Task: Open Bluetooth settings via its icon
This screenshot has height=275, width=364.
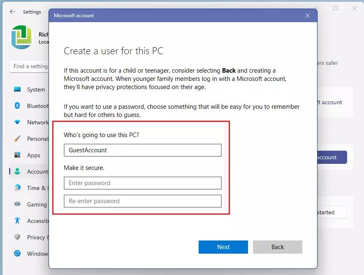Action: pyautogui.click(x=17, y=106)
